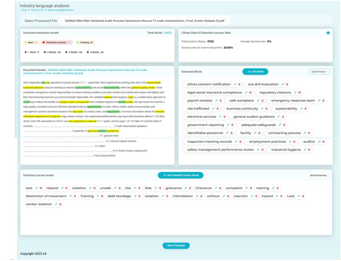Click edit pencil for 'ethics concern notification'

235,84
